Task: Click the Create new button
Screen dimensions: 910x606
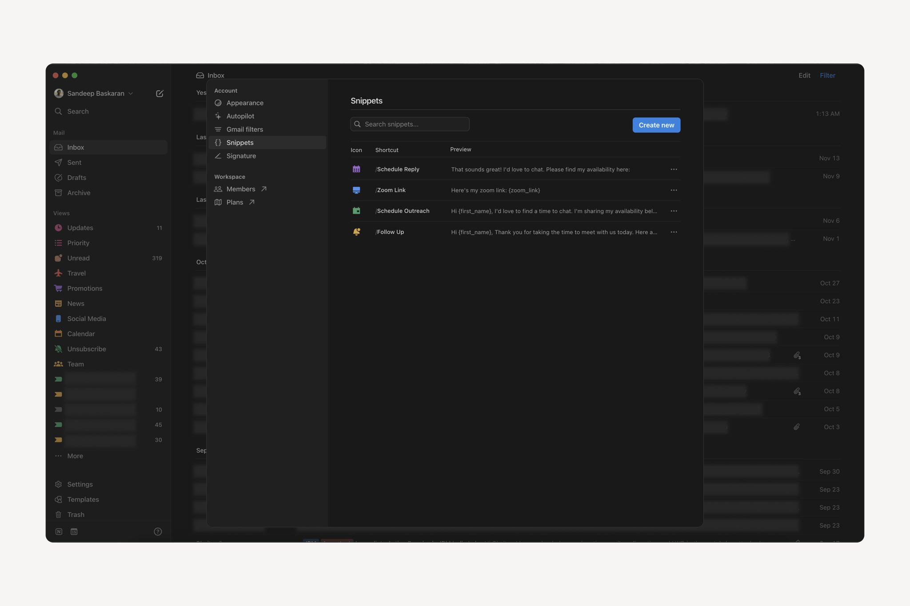Action: tap(656, 125)
